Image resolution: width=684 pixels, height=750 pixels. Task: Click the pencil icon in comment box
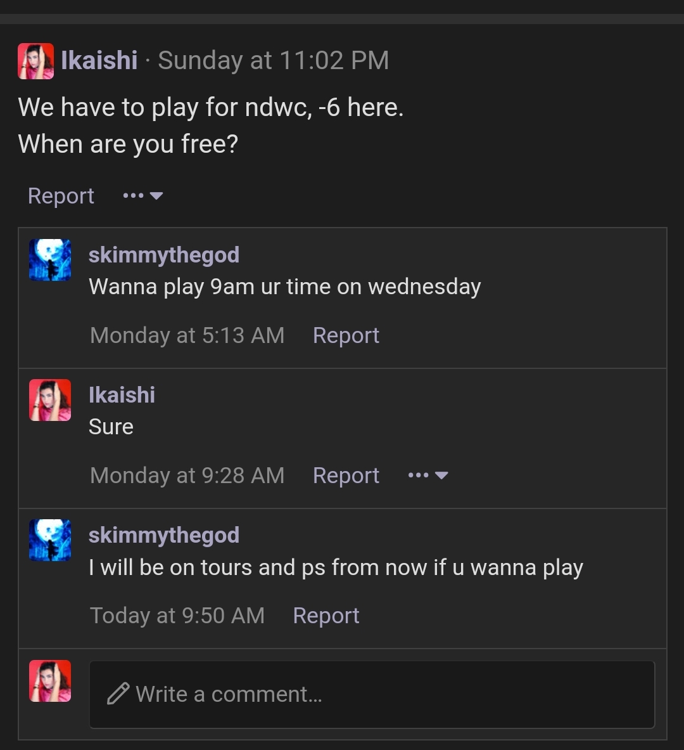118,694
